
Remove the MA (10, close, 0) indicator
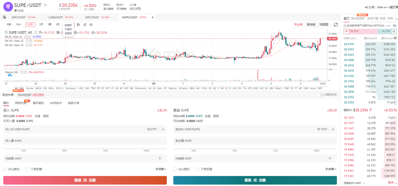pos(31,41)
